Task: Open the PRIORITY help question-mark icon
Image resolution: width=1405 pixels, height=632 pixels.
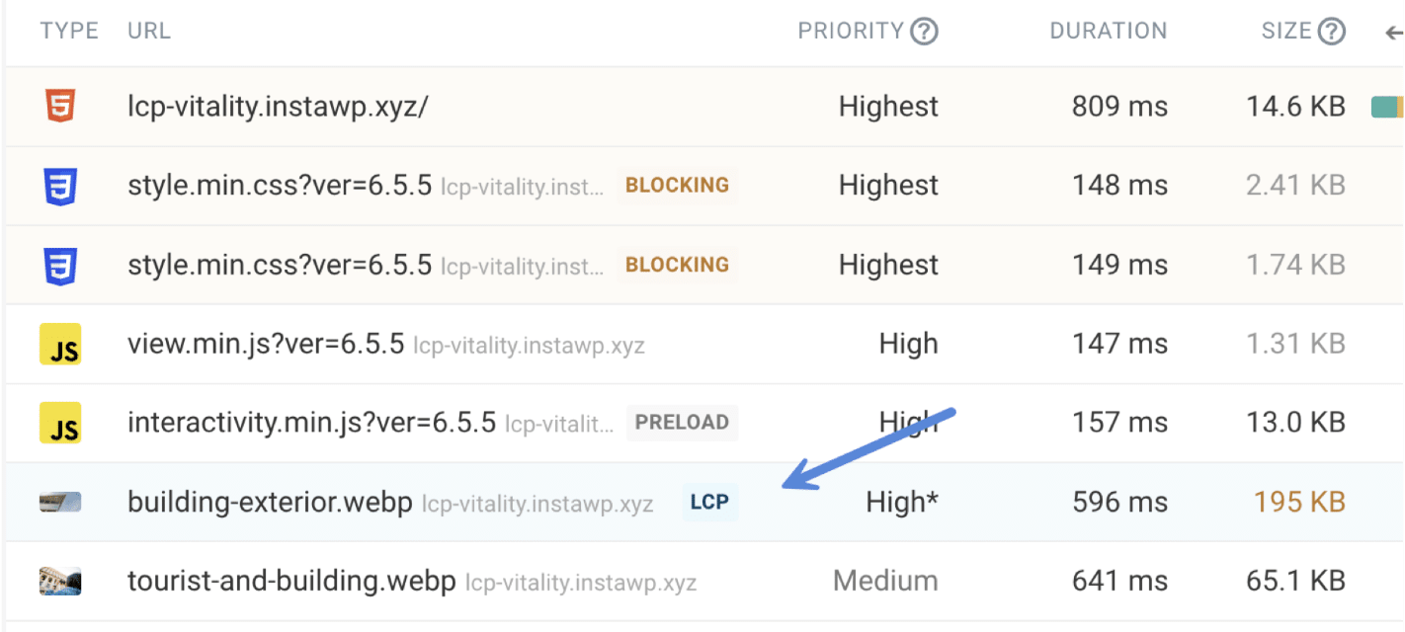Action: click(x=925, y=31)
